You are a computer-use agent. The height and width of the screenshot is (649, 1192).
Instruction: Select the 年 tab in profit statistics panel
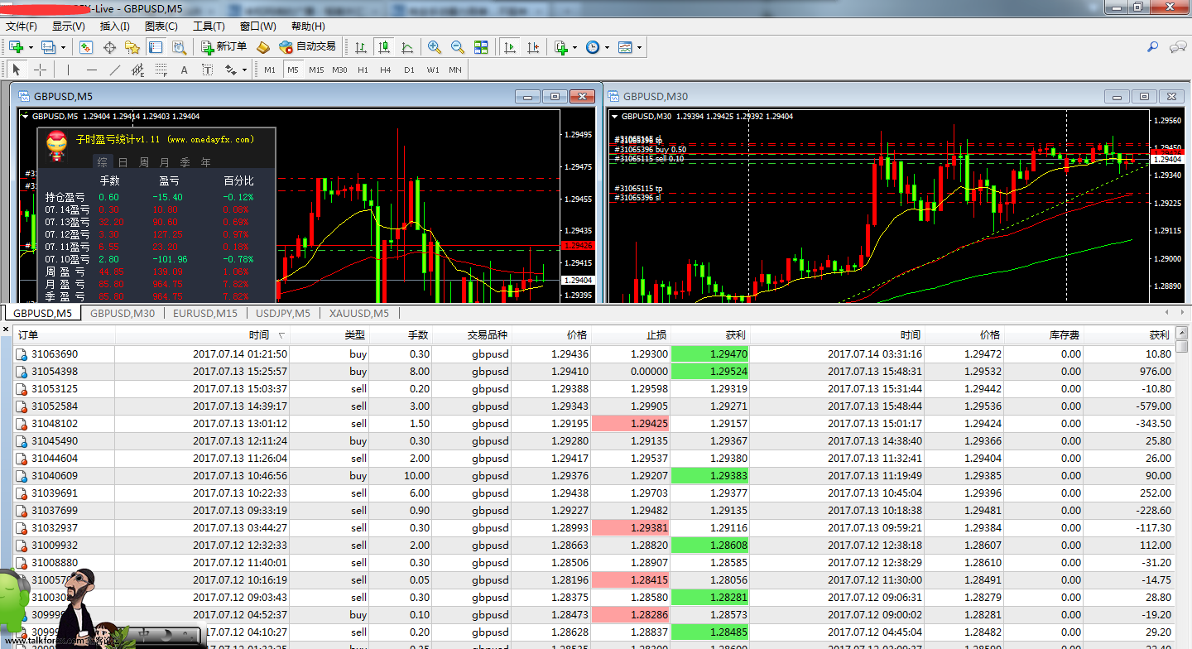pyautogui.click(x=205, y=162)
